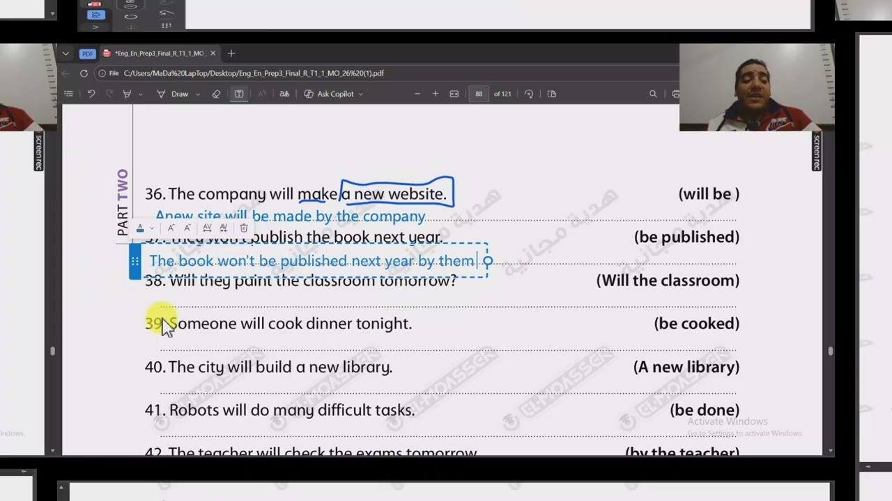Click the '(be published)' hint
Viewport: 892px width, 501px height.
pyautogui.click(x=686, y=237)
